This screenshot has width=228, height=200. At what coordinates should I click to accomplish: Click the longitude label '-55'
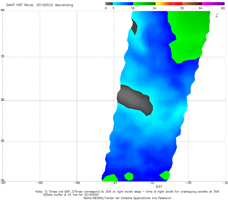(x=40, y=183)
